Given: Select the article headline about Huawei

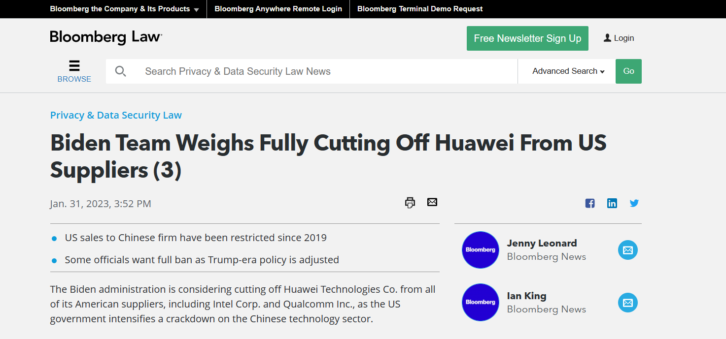Looking at the screenshot, I should point(328,156).
